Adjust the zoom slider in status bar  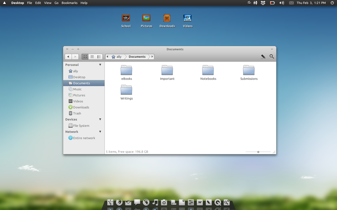pyautogui.click(x=258, y=152)
